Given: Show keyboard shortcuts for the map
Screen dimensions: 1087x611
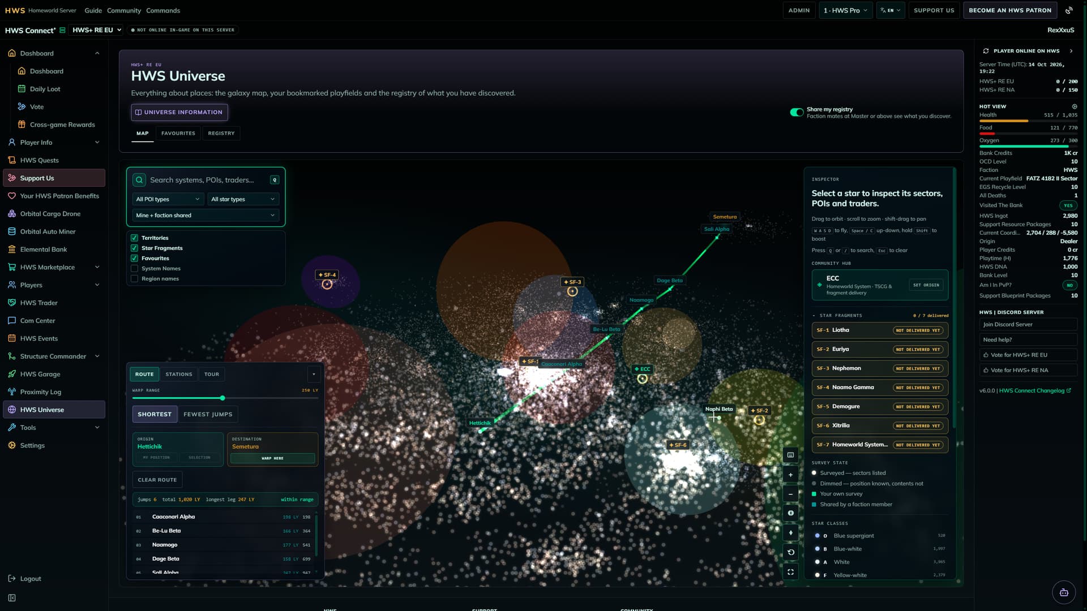Looking at the screenshot, I should 790,455.
